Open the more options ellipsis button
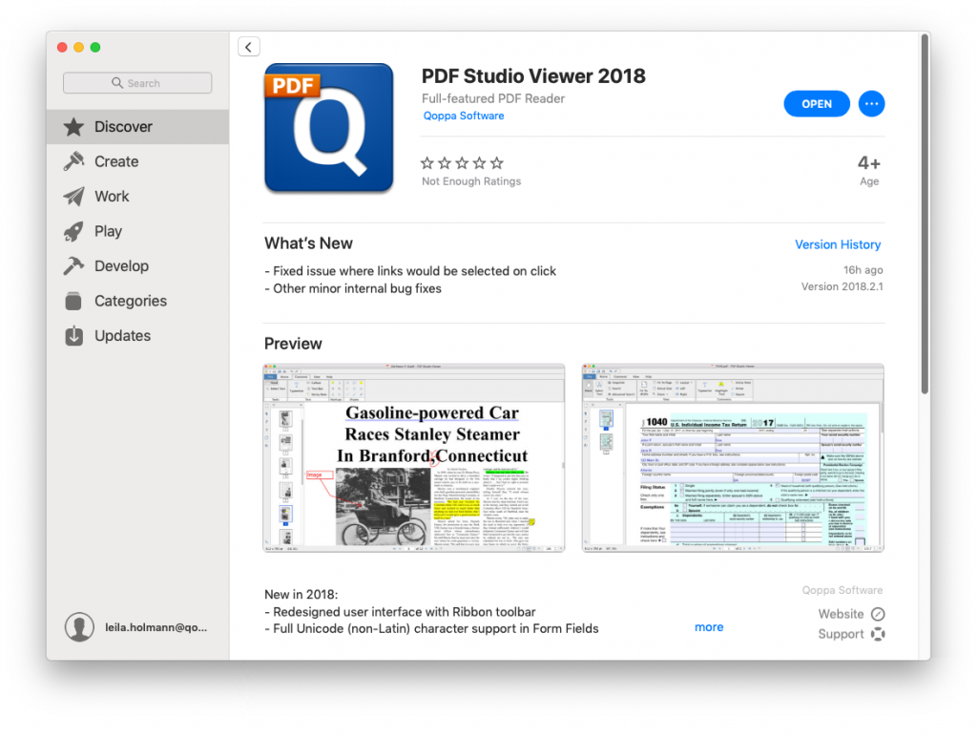The height and width of the screenshot is (739, 977). (871, 103)
